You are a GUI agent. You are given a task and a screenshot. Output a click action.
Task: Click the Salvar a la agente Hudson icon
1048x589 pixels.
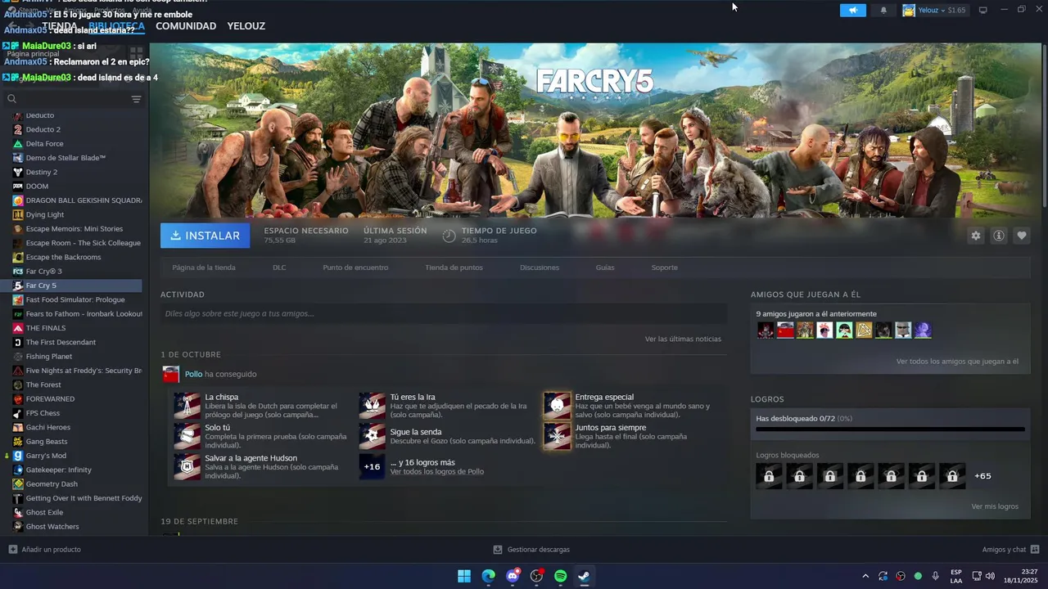187,466
